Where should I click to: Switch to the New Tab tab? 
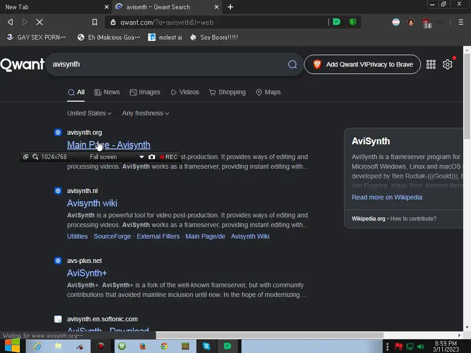click(x=56, y=7)
